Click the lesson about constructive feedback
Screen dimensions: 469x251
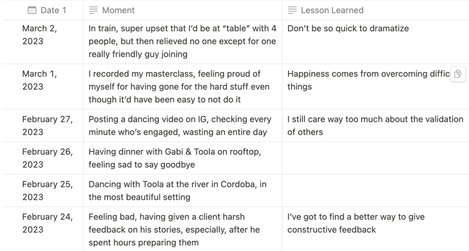coord(356,223)
